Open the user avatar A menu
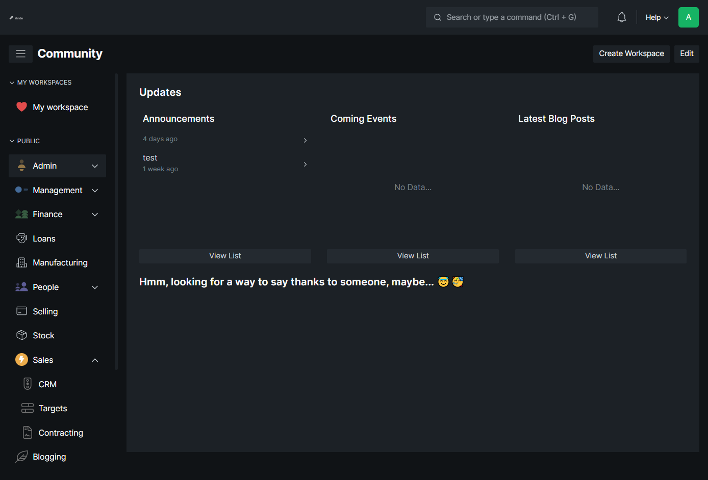The width and height of the screenshot is (708, 480). pyautogui.click(x=688, y=17)
